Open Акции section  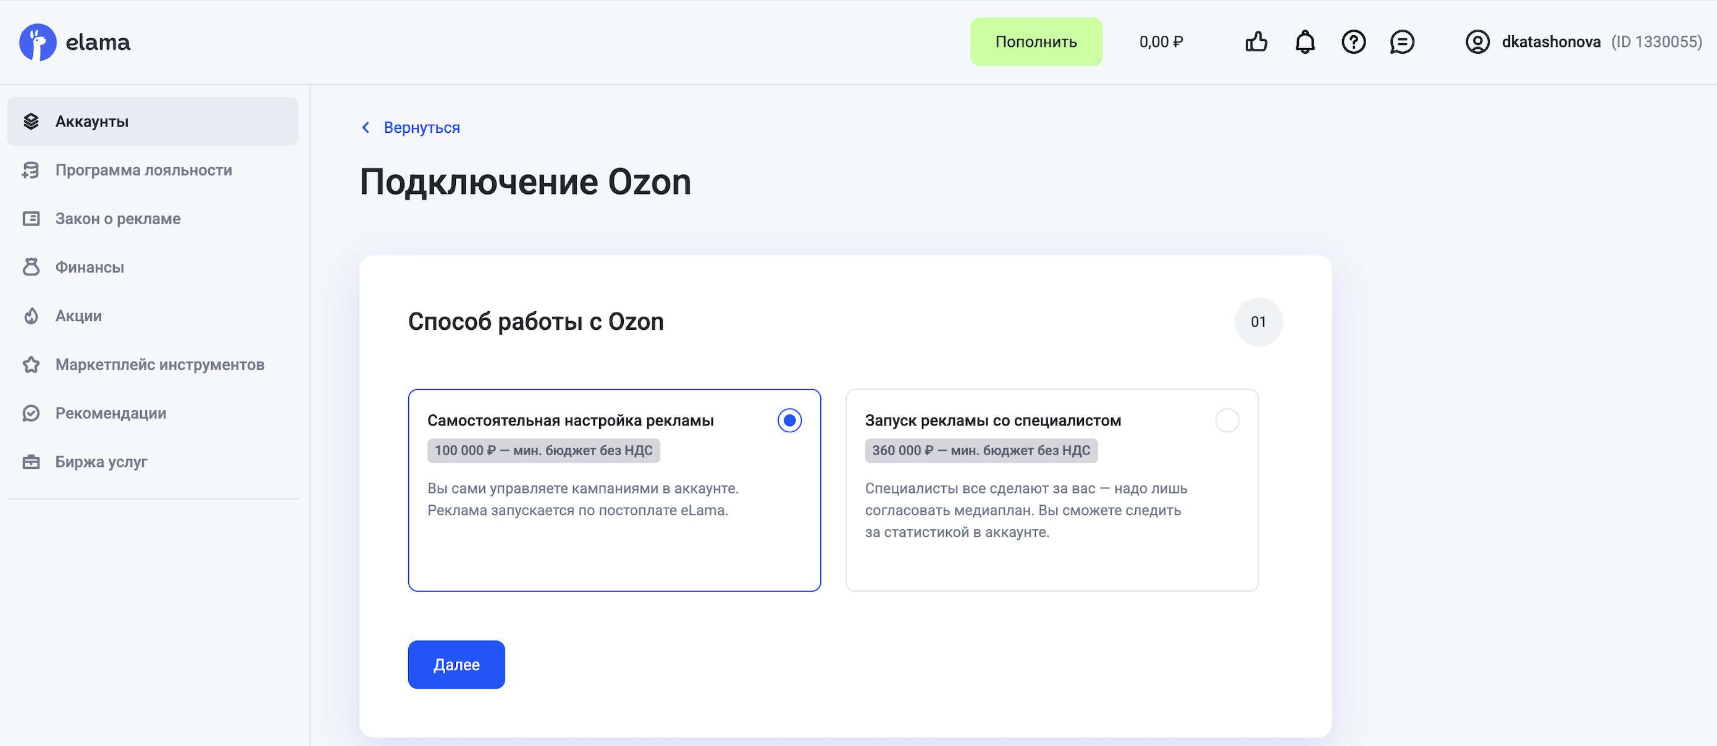tap(153, 316)
